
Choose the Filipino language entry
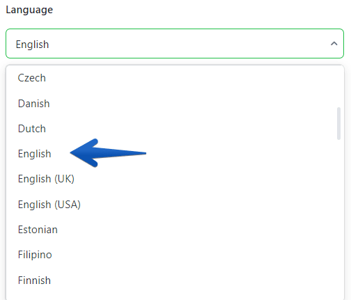pyautogui.click(x=175, y=255)
